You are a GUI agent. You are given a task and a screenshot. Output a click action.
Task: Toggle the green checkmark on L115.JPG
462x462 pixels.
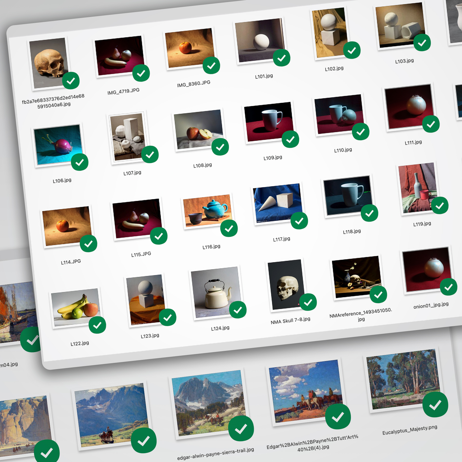(x=159, y=236)
